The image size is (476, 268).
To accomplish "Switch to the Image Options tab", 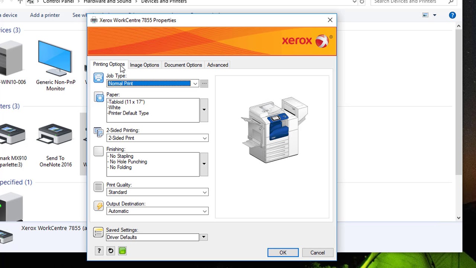I will (x=144, y=65).
